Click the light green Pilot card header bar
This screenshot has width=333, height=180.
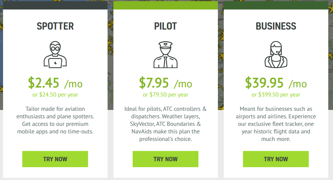[166, 5]
